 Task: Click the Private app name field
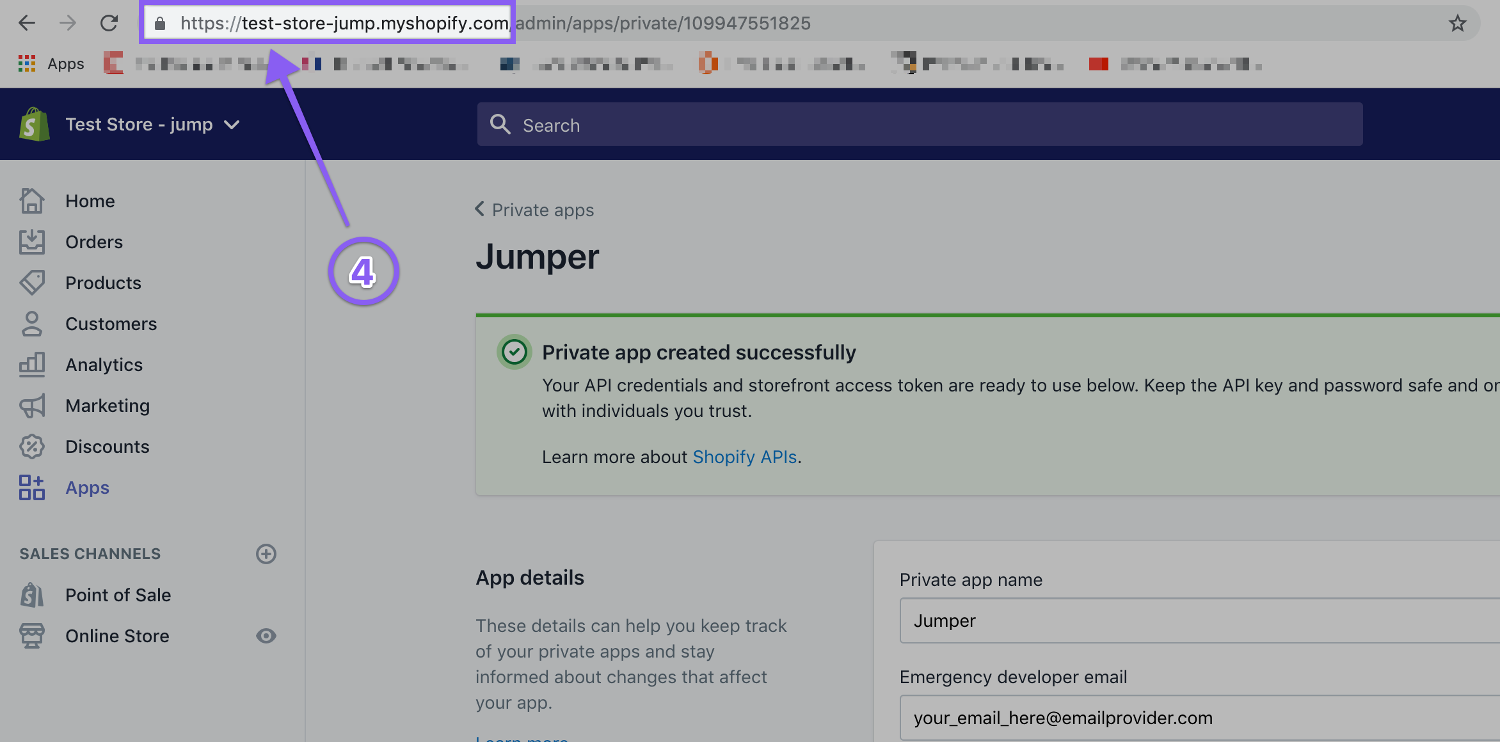1200,620
